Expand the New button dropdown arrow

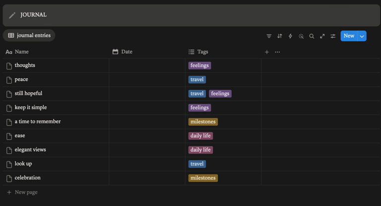point(362,36)
